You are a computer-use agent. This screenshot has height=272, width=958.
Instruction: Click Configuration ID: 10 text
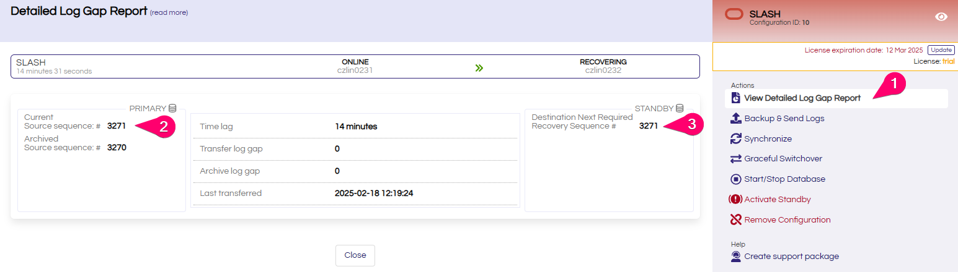[x=779, y=22]
